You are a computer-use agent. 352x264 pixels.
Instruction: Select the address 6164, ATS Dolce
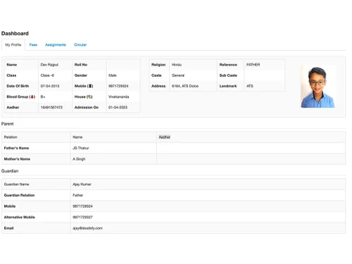click(x=185, y=86)
